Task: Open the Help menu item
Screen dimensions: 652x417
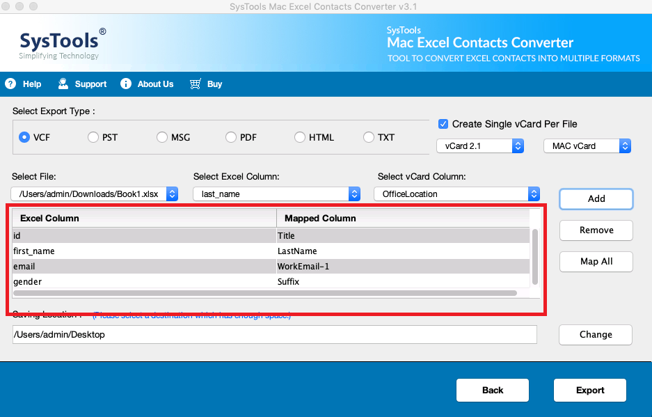Action: (x=32, y=84)
